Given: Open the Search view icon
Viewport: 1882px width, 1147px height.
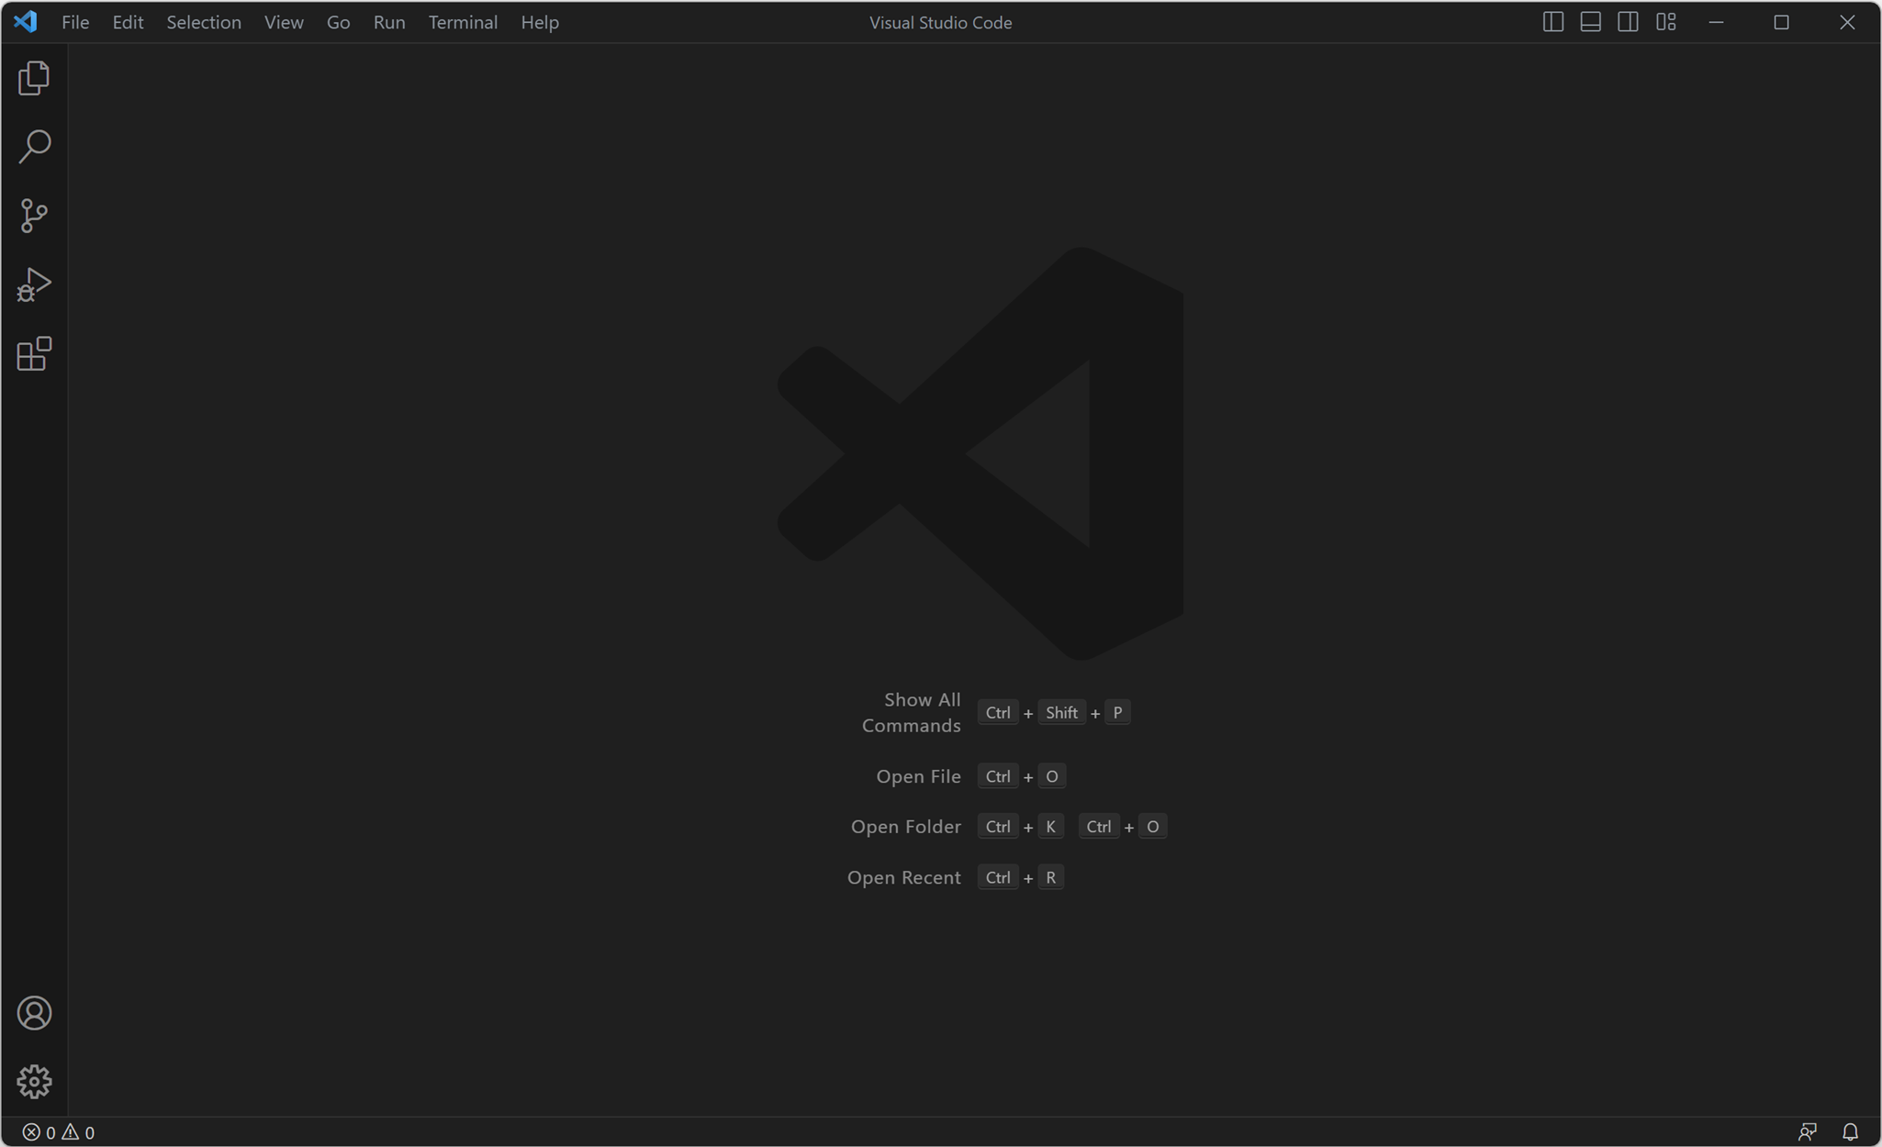Looking at the screenshot, I should [x=34, y=147].
